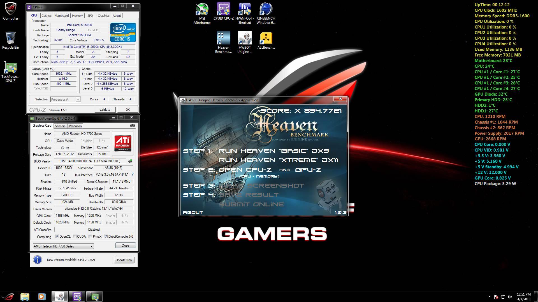Viewport: 538px width, 302px height.
Task: Open Windows Media Player taskbar icon
Action: 42,296
